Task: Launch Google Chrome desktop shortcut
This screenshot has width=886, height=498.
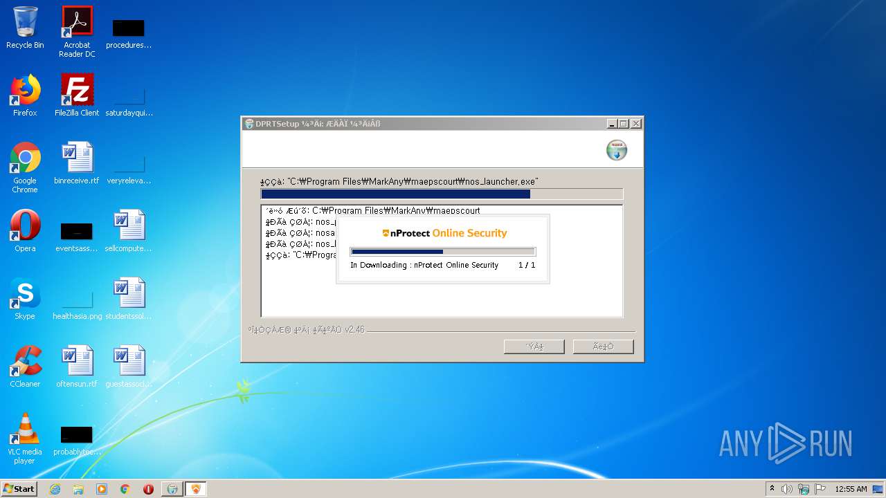Action: [x=25, y=167]
